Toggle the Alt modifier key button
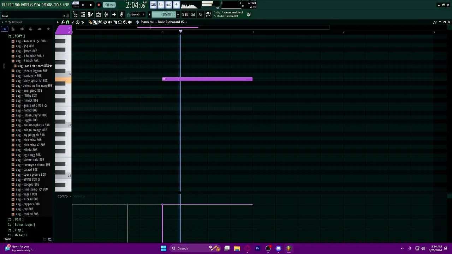 [201, 14]
